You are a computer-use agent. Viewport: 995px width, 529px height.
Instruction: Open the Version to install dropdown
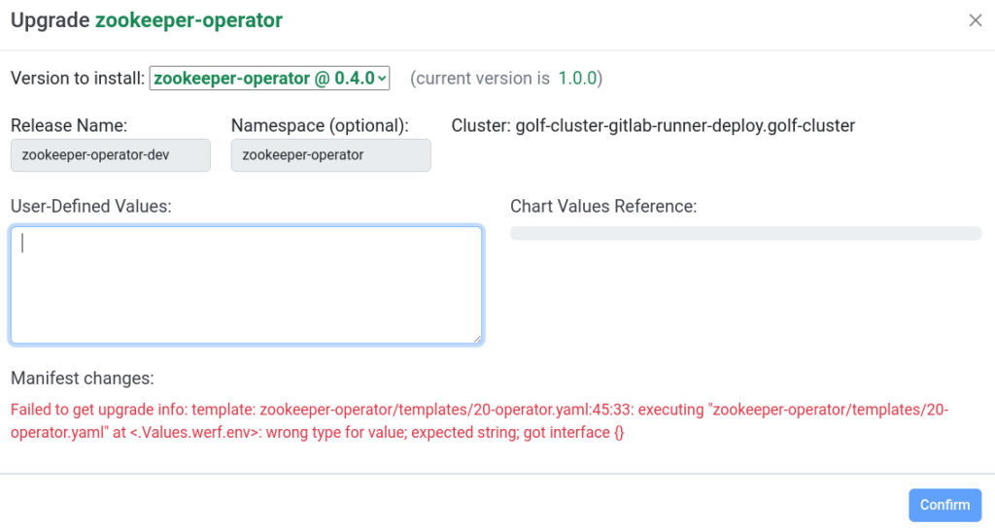tap(269, 79)
